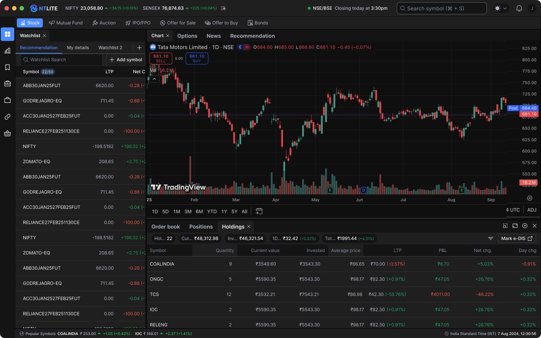Screen dimensions: 541x338
Task: Click the link icon in the left sidebar
Action: [x=8, y=117]
